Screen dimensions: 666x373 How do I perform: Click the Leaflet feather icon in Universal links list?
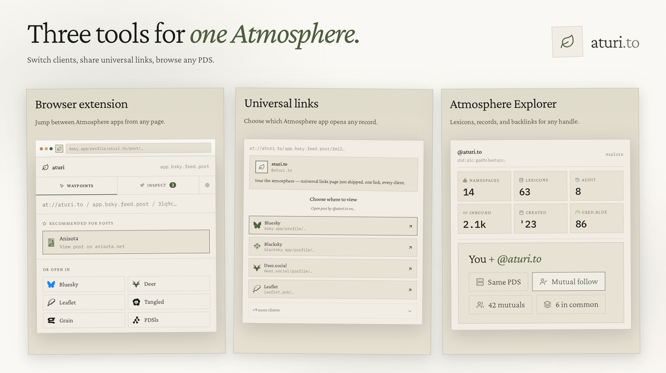[x=258, y=289]
